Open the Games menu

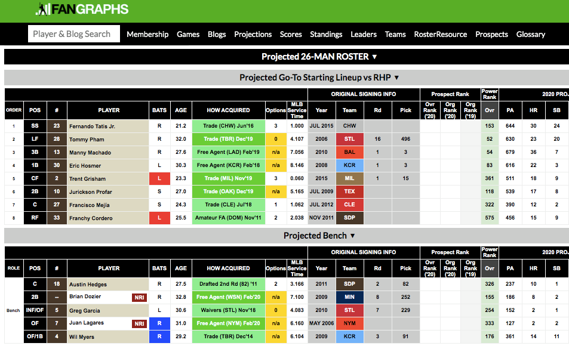click(188, 34)
